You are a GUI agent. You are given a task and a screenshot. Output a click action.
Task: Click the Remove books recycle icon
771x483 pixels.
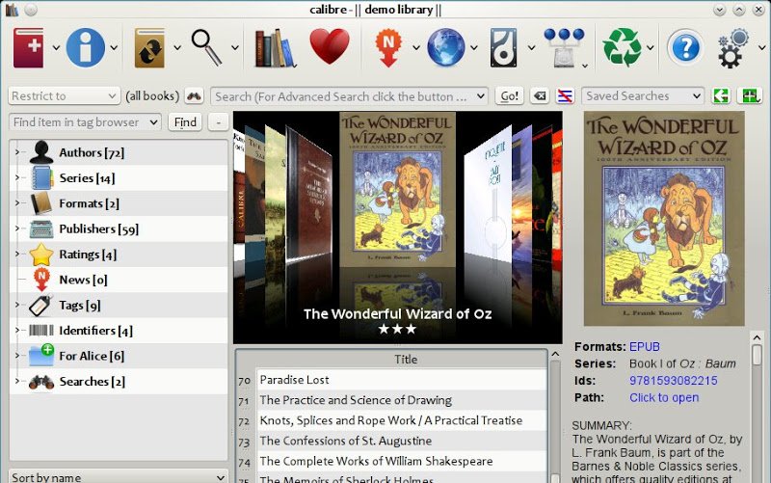point(622,47)
